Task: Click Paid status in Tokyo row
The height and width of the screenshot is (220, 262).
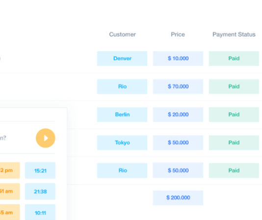Action: pos(234,143)
